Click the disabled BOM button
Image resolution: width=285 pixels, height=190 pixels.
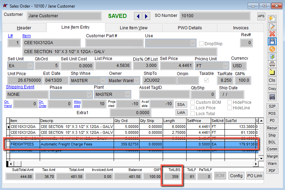click(x=220, y=176)
